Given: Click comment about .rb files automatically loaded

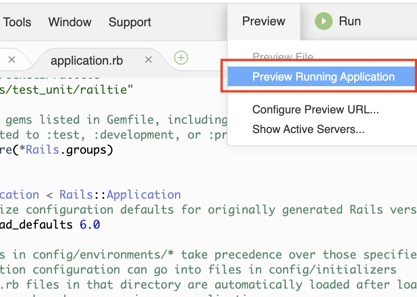Looking at the screenshot, I should [208, 284].
